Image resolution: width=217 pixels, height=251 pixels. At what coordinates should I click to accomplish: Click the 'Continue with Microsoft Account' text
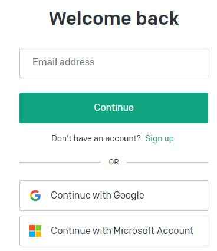click(122, 231)
